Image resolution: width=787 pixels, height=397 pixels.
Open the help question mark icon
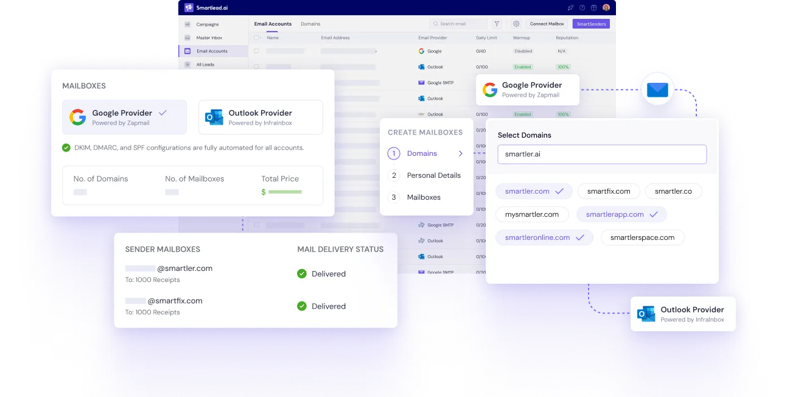582,8
